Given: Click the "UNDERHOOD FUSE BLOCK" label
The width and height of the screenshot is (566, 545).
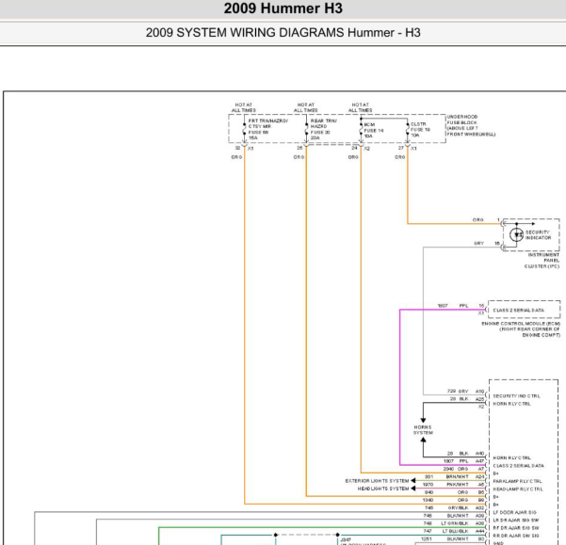Looking at the screenshot, I should [x=462, y=120].
